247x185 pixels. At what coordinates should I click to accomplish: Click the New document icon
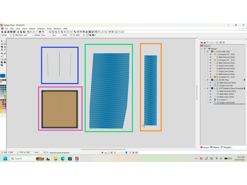[x=3, y=32]
